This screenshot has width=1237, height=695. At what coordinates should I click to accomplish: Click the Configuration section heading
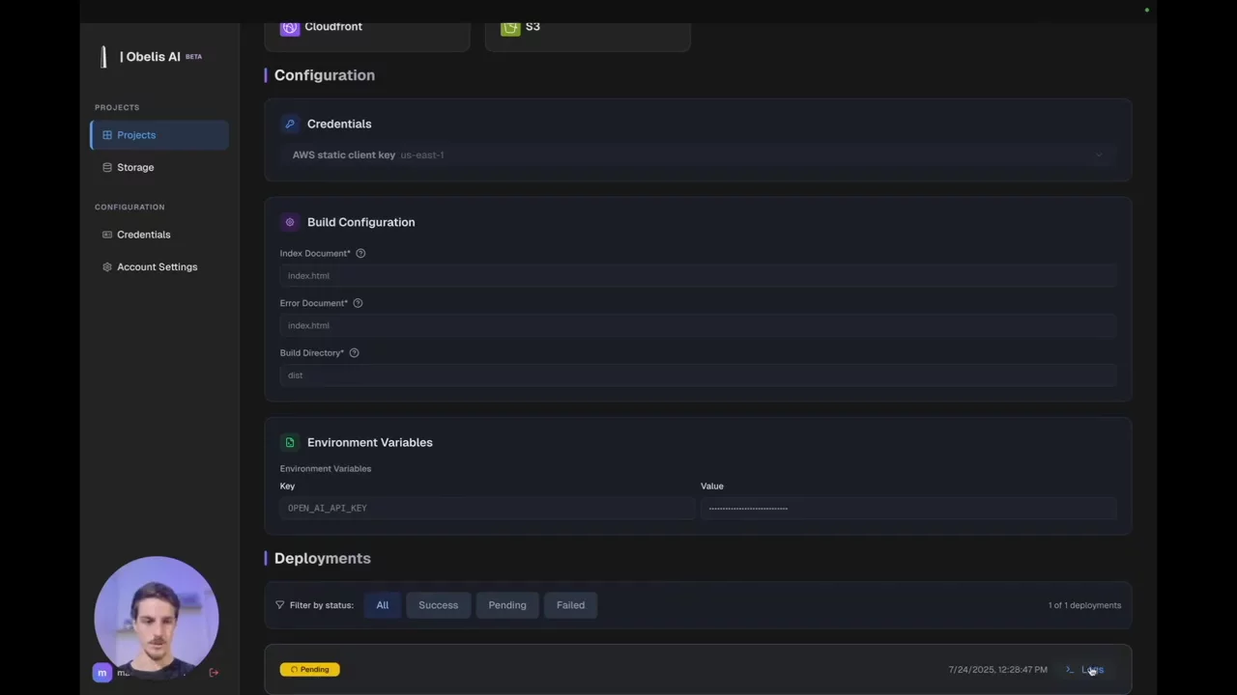[325, 75]
